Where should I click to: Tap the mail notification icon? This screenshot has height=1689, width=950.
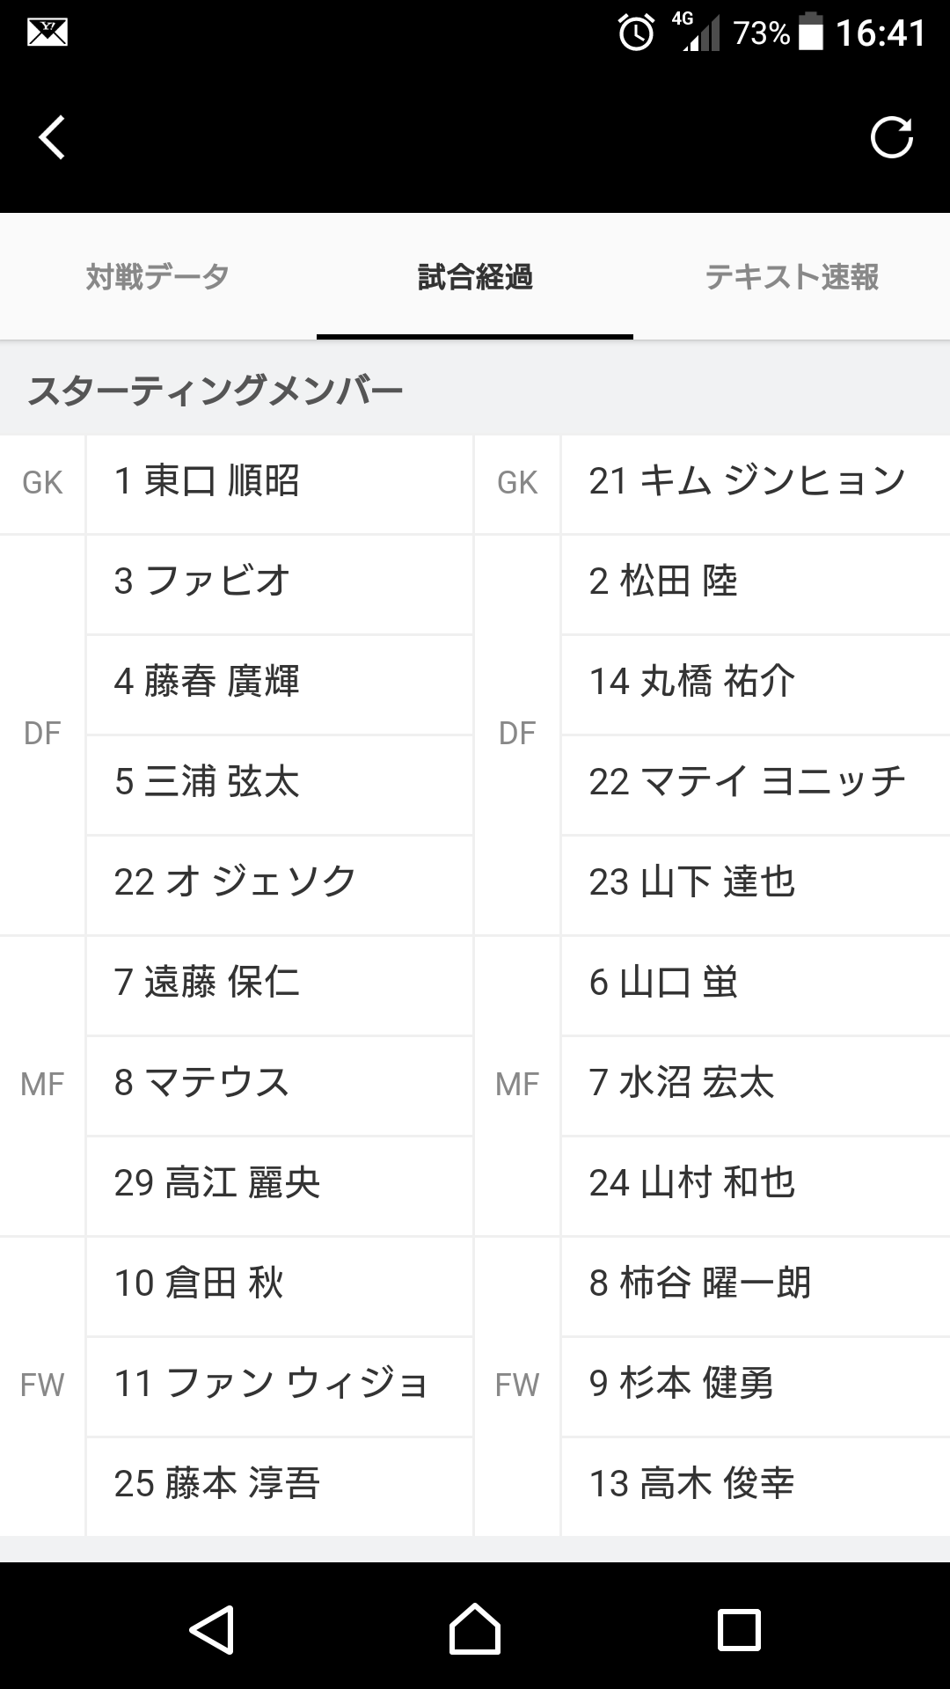(47, 33)
